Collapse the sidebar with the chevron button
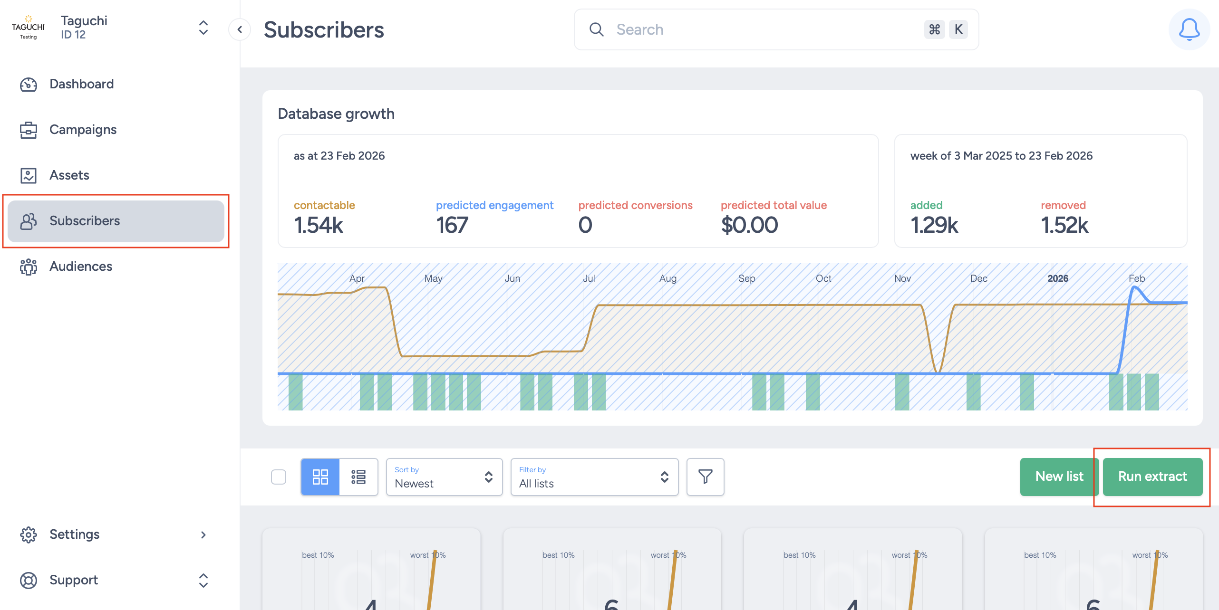 240,29
